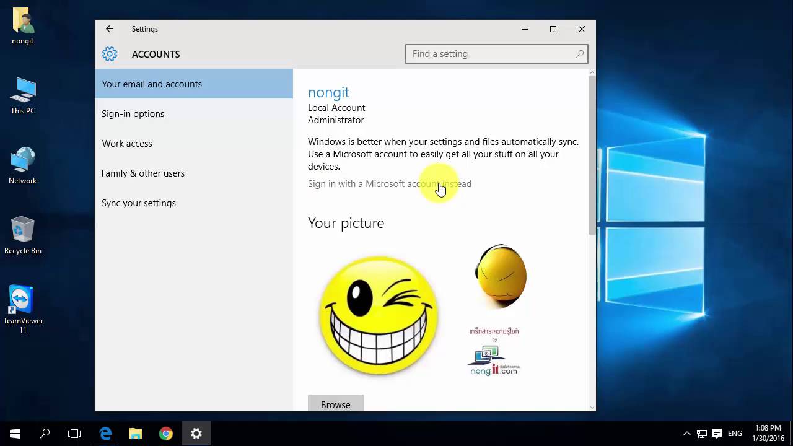Click the ENG language indicator
793x446 pixels.
(x=735, y=434)
